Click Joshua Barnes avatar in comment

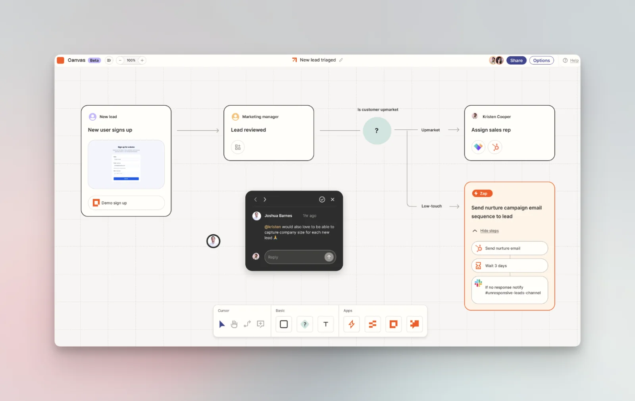[256, 216]
